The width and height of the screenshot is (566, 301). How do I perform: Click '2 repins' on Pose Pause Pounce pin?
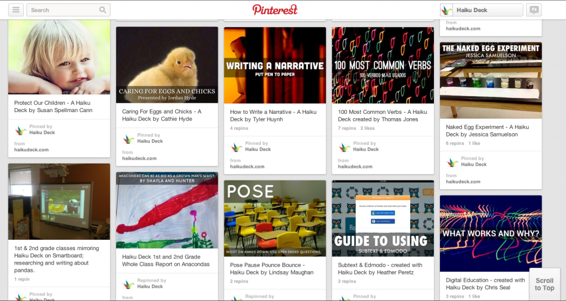point(239,281)
